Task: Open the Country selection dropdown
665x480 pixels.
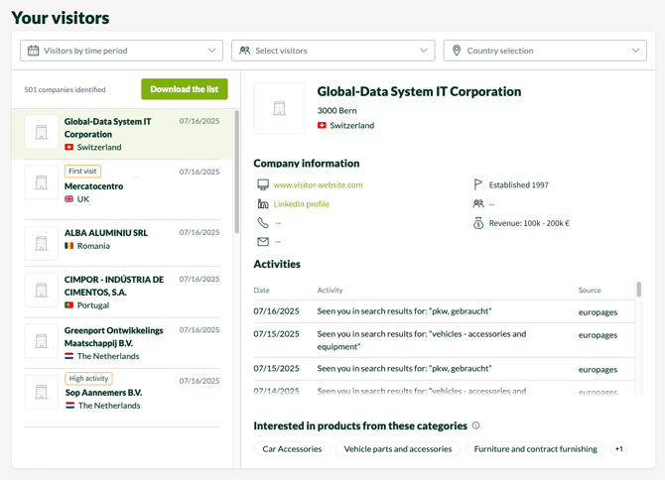Action: (x=545, y=51)
